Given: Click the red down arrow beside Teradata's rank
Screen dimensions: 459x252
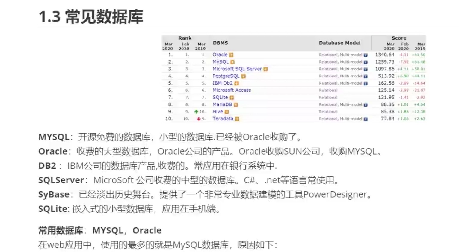Looking at the screenshot, I should [x=198, y=118].
